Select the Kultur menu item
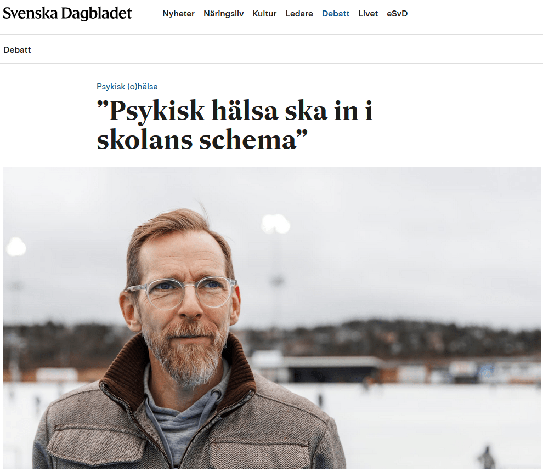The height and width of the screenshot is (472, 543). pos(264,14)
